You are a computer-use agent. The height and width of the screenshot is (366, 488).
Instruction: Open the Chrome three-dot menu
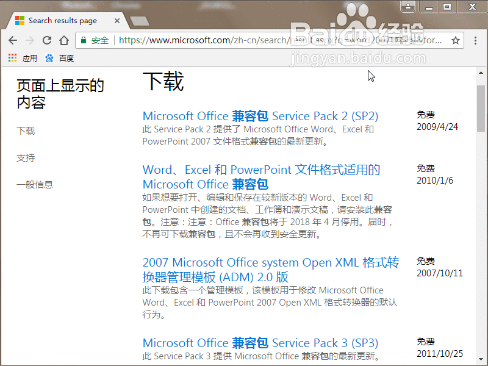[475, 40]
